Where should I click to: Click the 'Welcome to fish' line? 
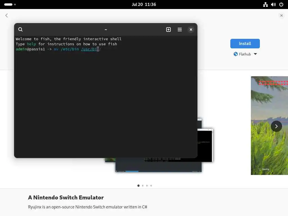click(69, 39)
